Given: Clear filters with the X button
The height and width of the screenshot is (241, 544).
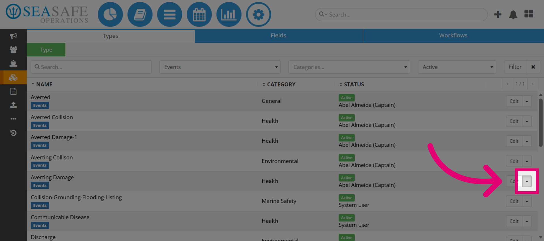Looking at the screenshot, I should (x=533, y=67).
